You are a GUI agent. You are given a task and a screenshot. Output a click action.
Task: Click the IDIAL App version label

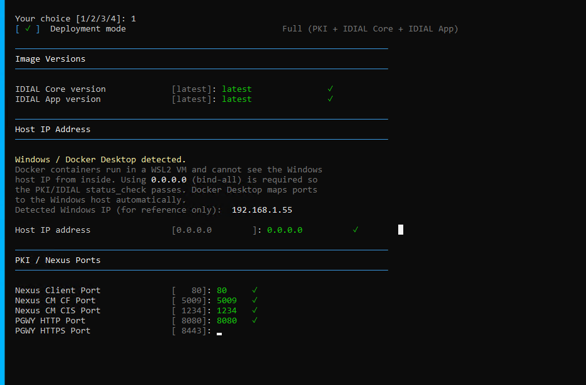[x=58, y=99]
